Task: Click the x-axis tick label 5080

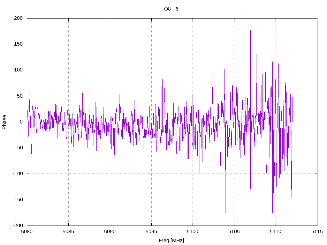Action: pyautogui.click(x=27, y=232)
